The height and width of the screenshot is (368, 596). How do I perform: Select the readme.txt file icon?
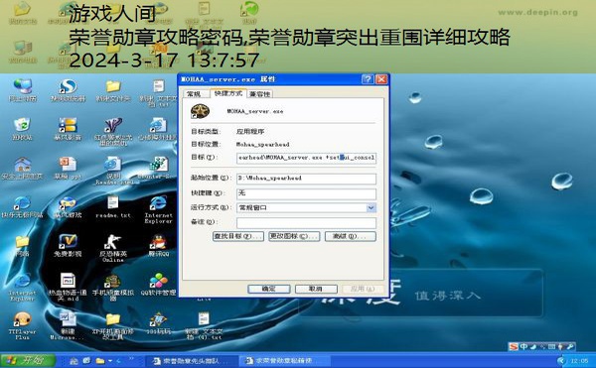click(113, 207)
